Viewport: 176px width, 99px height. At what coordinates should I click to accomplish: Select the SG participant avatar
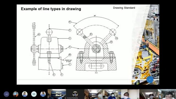click(34, 94)
